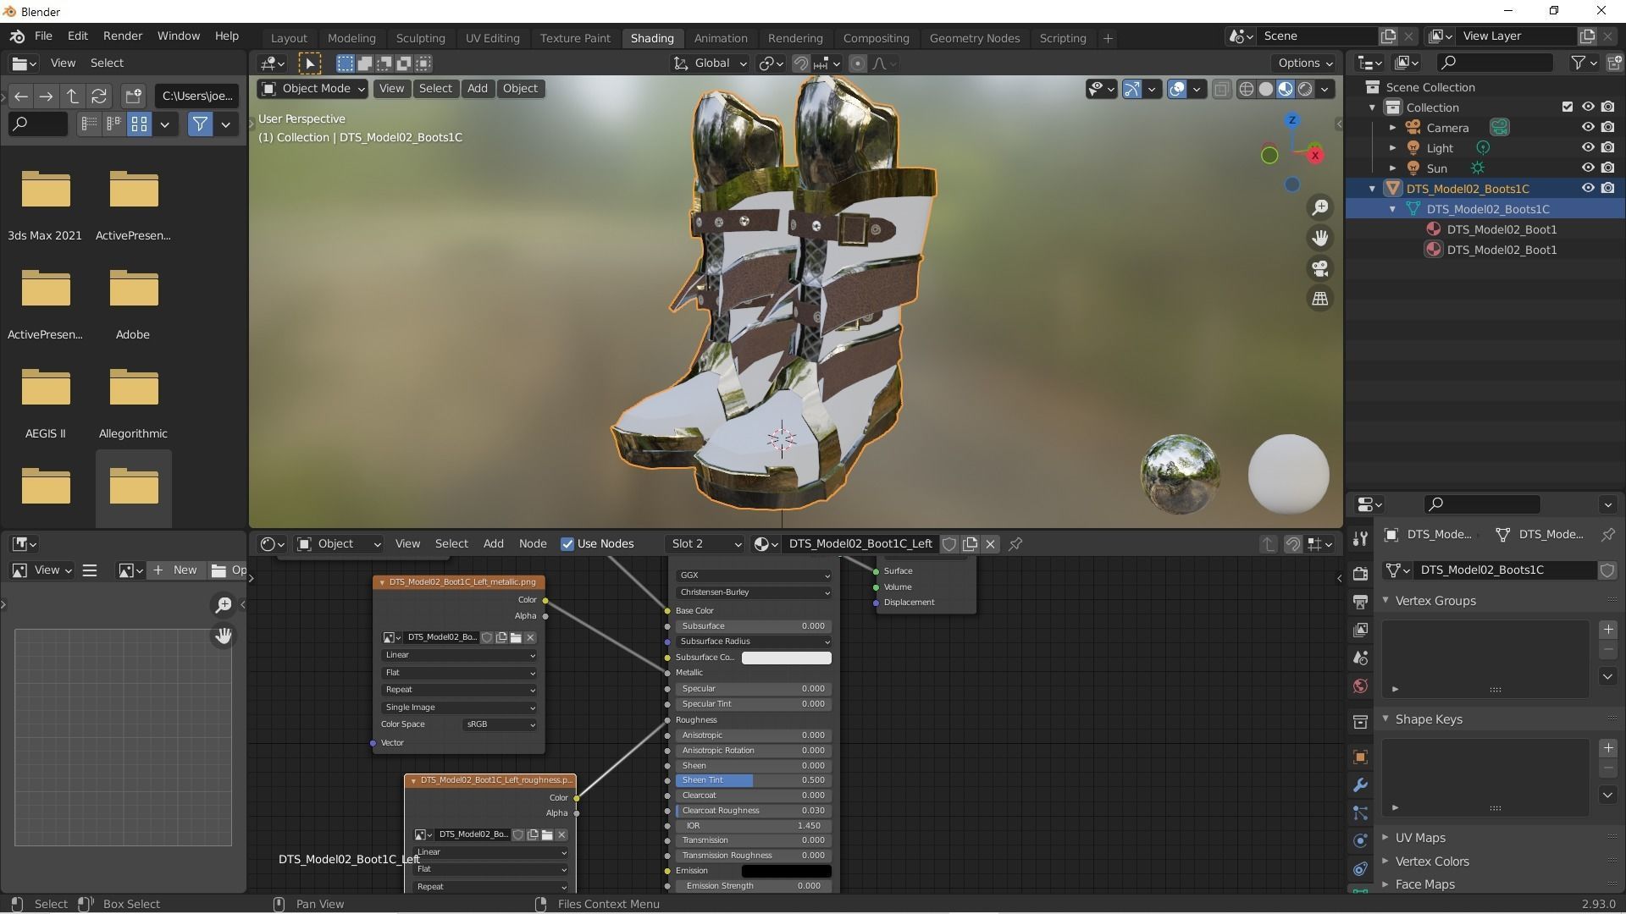Open the Render menu
1626x914 pixels.
[x=123, y=36]
